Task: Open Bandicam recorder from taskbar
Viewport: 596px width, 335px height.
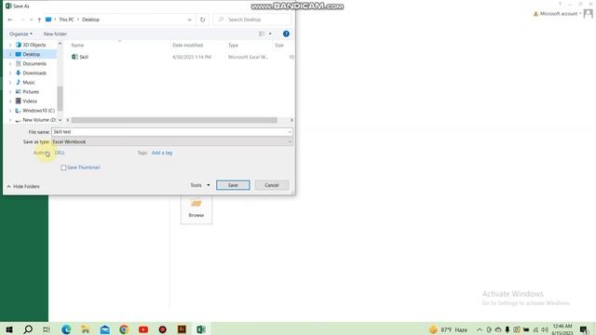Action: [163, 329]
